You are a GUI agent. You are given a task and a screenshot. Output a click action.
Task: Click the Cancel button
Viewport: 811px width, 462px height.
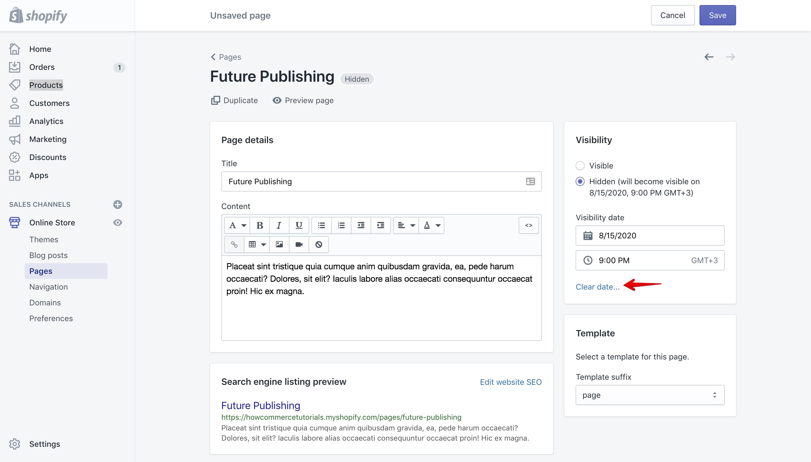pos(673,15)
